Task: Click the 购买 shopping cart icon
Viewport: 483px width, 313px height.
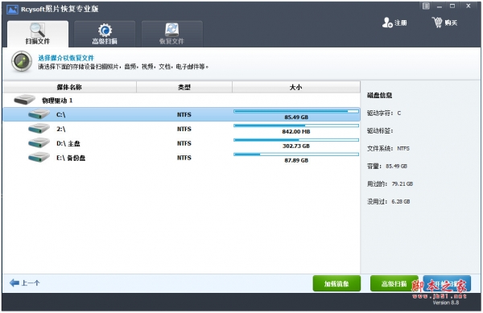Action: (437, 23)
